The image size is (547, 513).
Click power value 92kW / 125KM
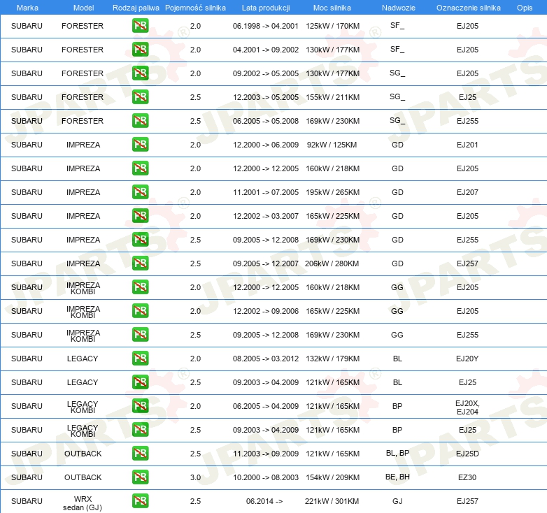point(332,145)
